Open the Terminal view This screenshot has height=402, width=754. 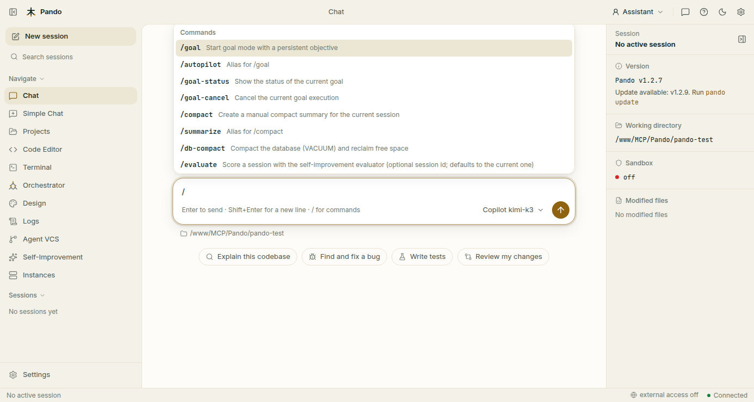[71, 168]
